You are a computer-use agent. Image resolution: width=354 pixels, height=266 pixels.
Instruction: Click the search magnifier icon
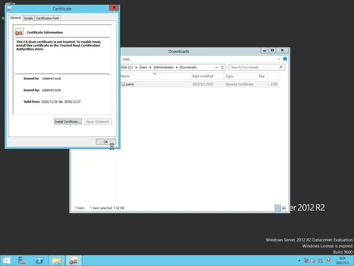pyautogui.click(x=281, y=67)
